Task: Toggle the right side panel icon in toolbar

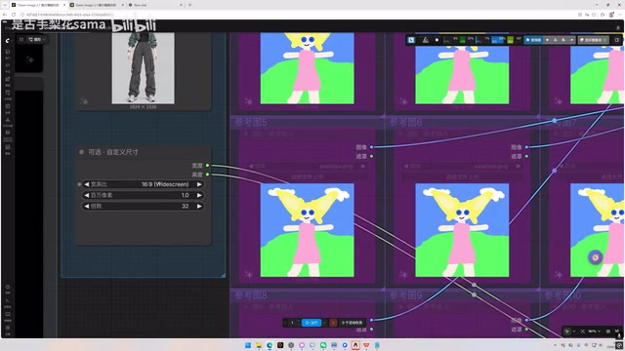Action: [616, 40]
